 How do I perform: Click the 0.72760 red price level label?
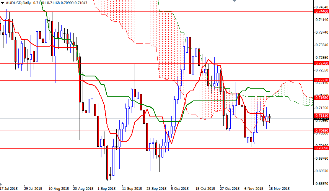pyautogui.click(x=320, y=63)
